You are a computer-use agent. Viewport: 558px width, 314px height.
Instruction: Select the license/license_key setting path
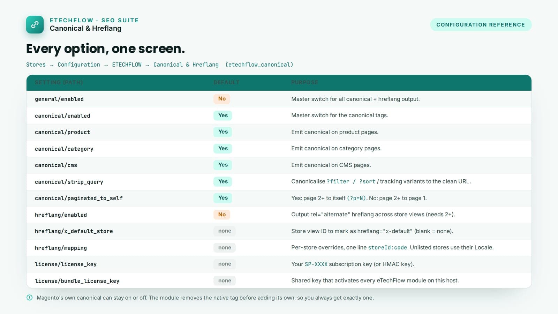click(66, 264)
